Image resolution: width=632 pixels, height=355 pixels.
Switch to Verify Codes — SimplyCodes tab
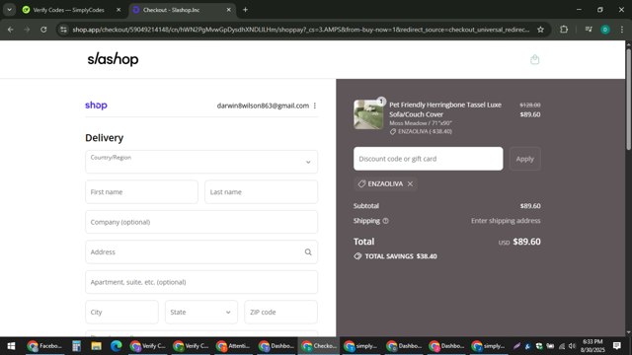point(68,10)
